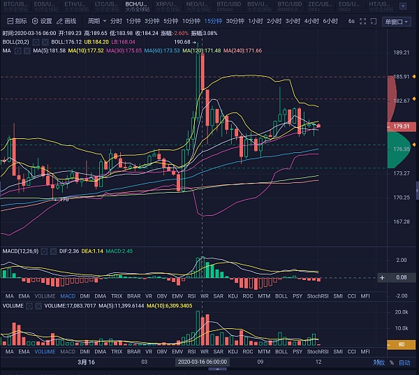Screen dimensions: 419x375
Task: Toggle the % percentage scale
Action: pyautogui.click(x=392, y=362)
